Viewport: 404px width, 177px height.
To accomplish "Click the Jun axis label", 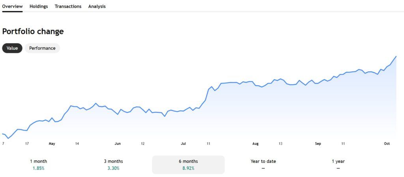I will point(118,144).
